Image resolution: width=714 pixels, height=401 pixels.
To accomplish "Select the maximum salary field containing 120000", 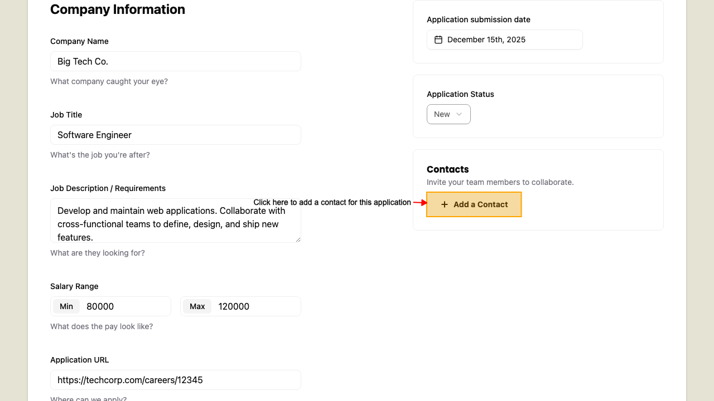I will pos(257,306).
